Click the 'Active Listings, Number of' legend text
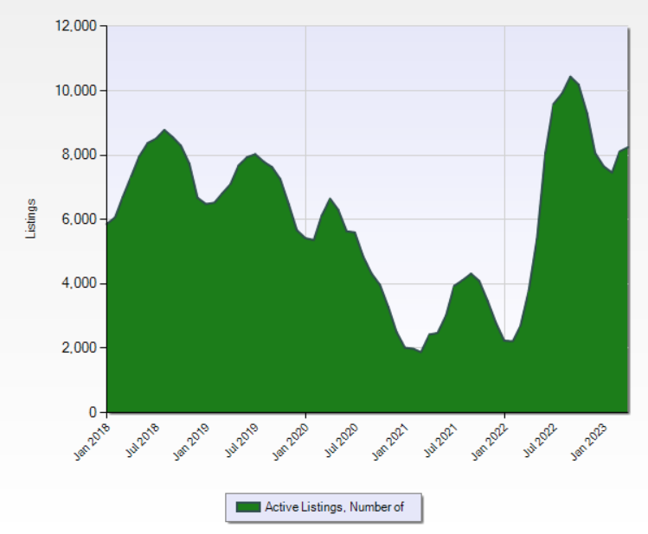This screenshot has width=648, height=534. 334,507
